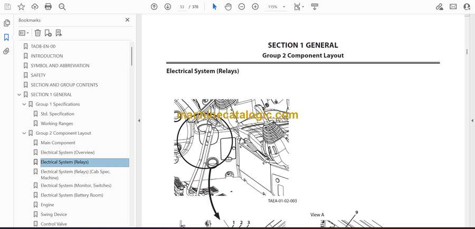Open Group 1 Specifications bookmark
This screenshot has width=475, height=229.
click(58, 104)
